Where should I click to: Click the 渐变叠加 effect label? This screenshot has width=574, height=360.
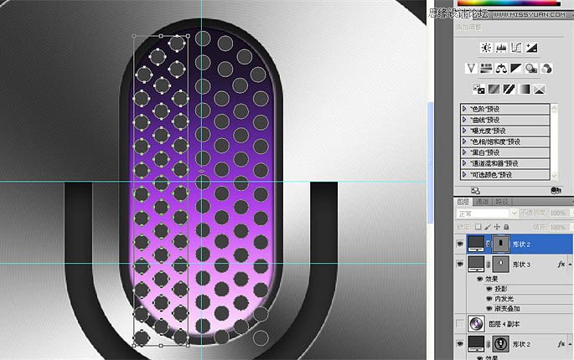(507, 309)
